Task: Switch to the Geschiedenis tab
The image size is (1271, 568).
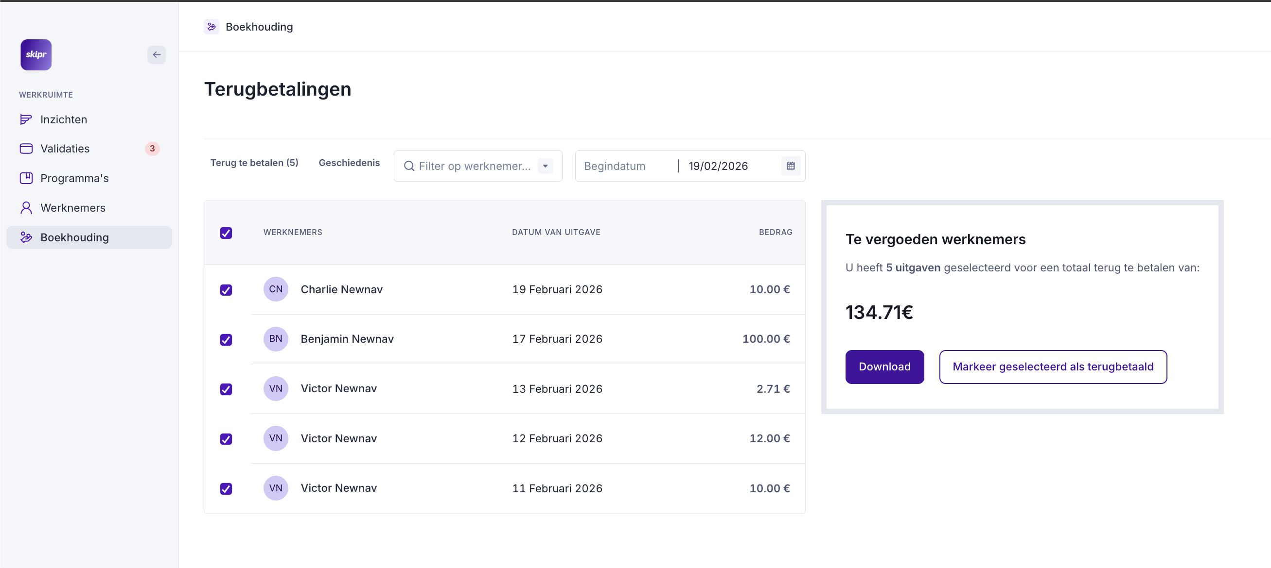Action: tap(349, 163)
